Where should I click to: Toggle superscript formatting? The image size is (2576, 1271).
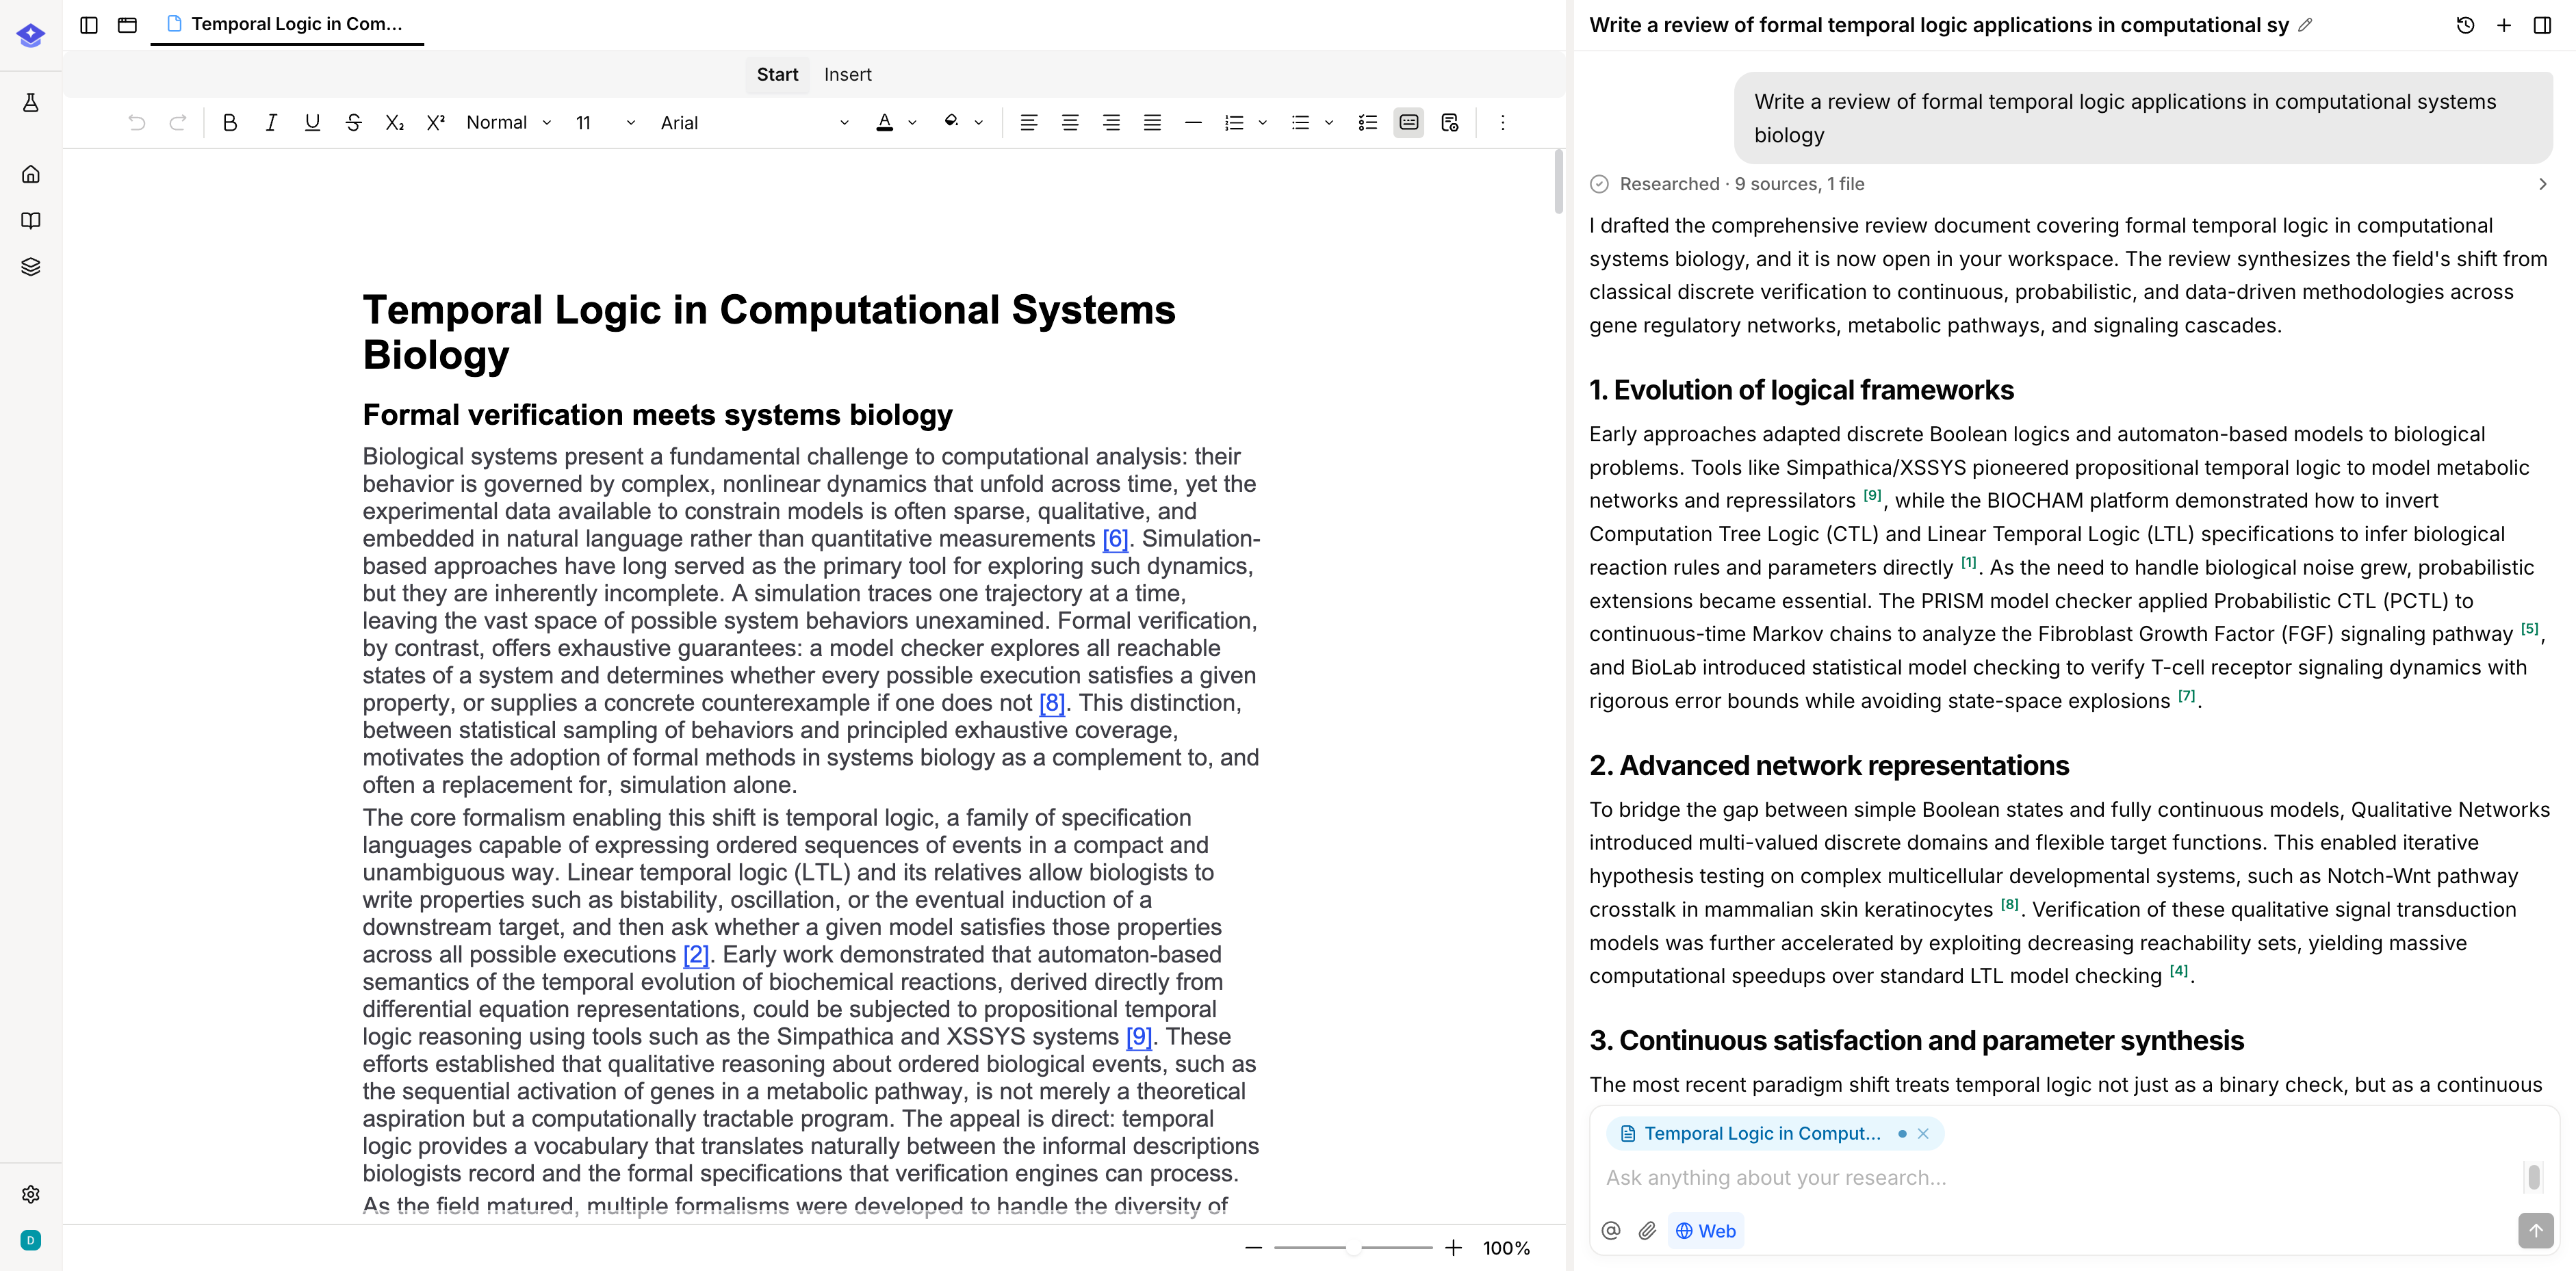(x=436, y=122)
